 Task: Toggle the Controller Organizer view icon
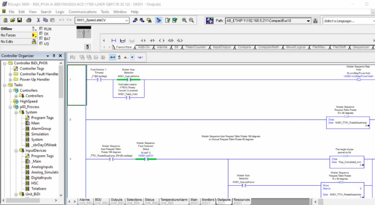159,20
